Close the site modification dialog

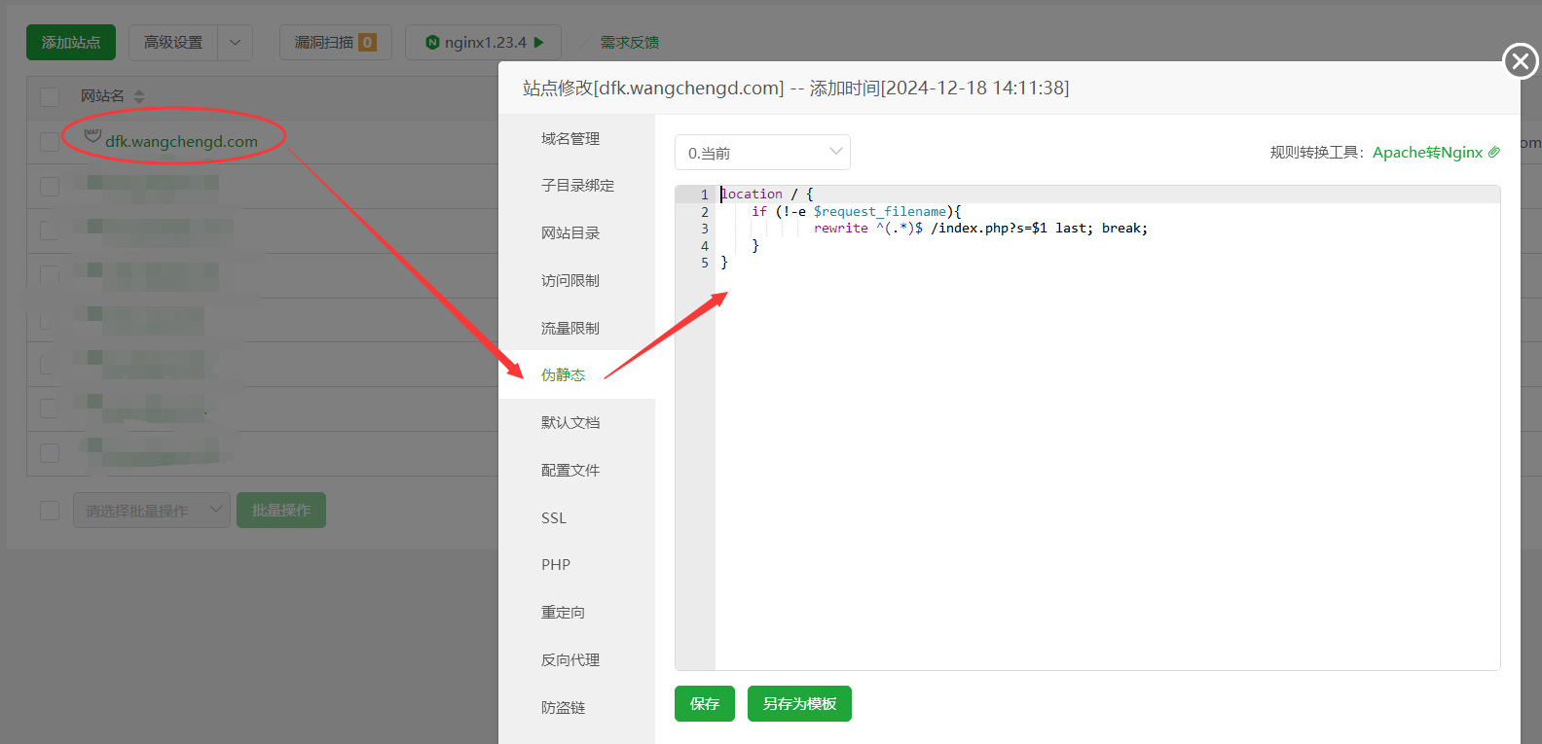pos(1521,61)
